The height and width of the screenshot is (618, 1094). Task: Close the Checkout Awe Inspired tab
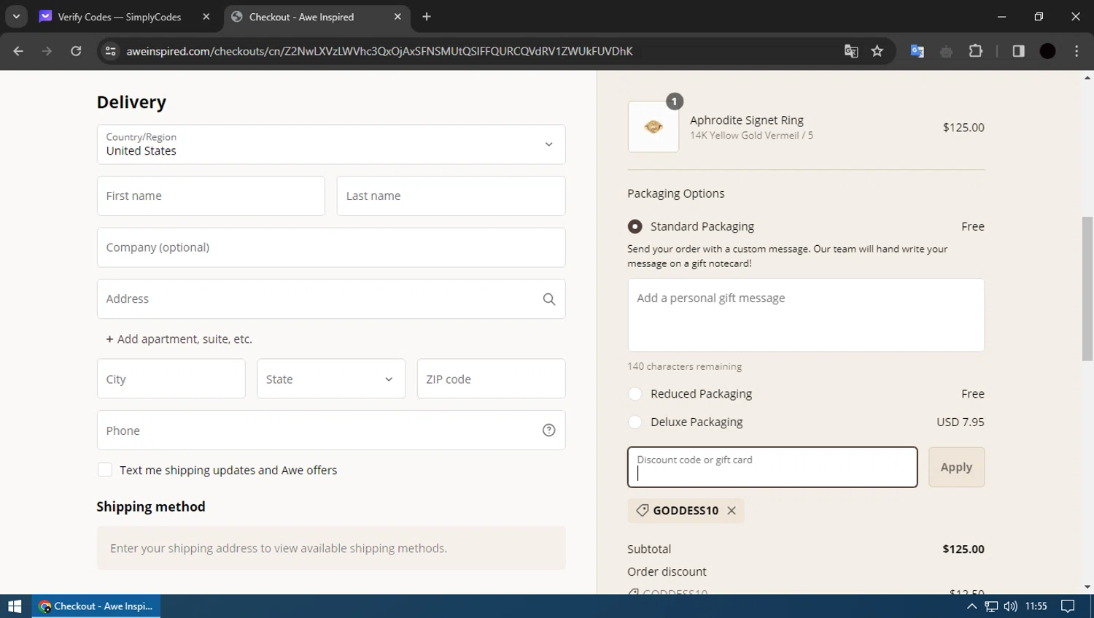(x=397, y=17)
